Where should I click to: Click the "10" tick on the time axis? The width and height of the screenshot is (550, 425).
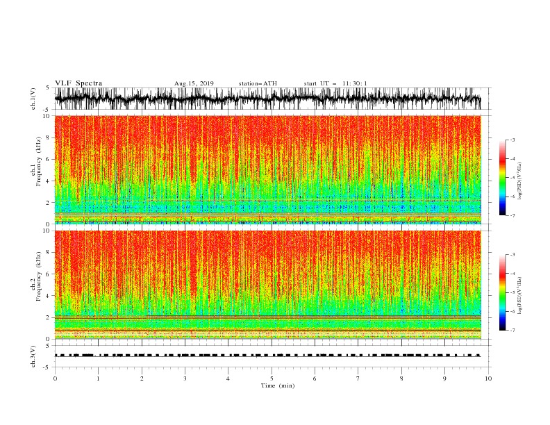(x=488, y=378)
